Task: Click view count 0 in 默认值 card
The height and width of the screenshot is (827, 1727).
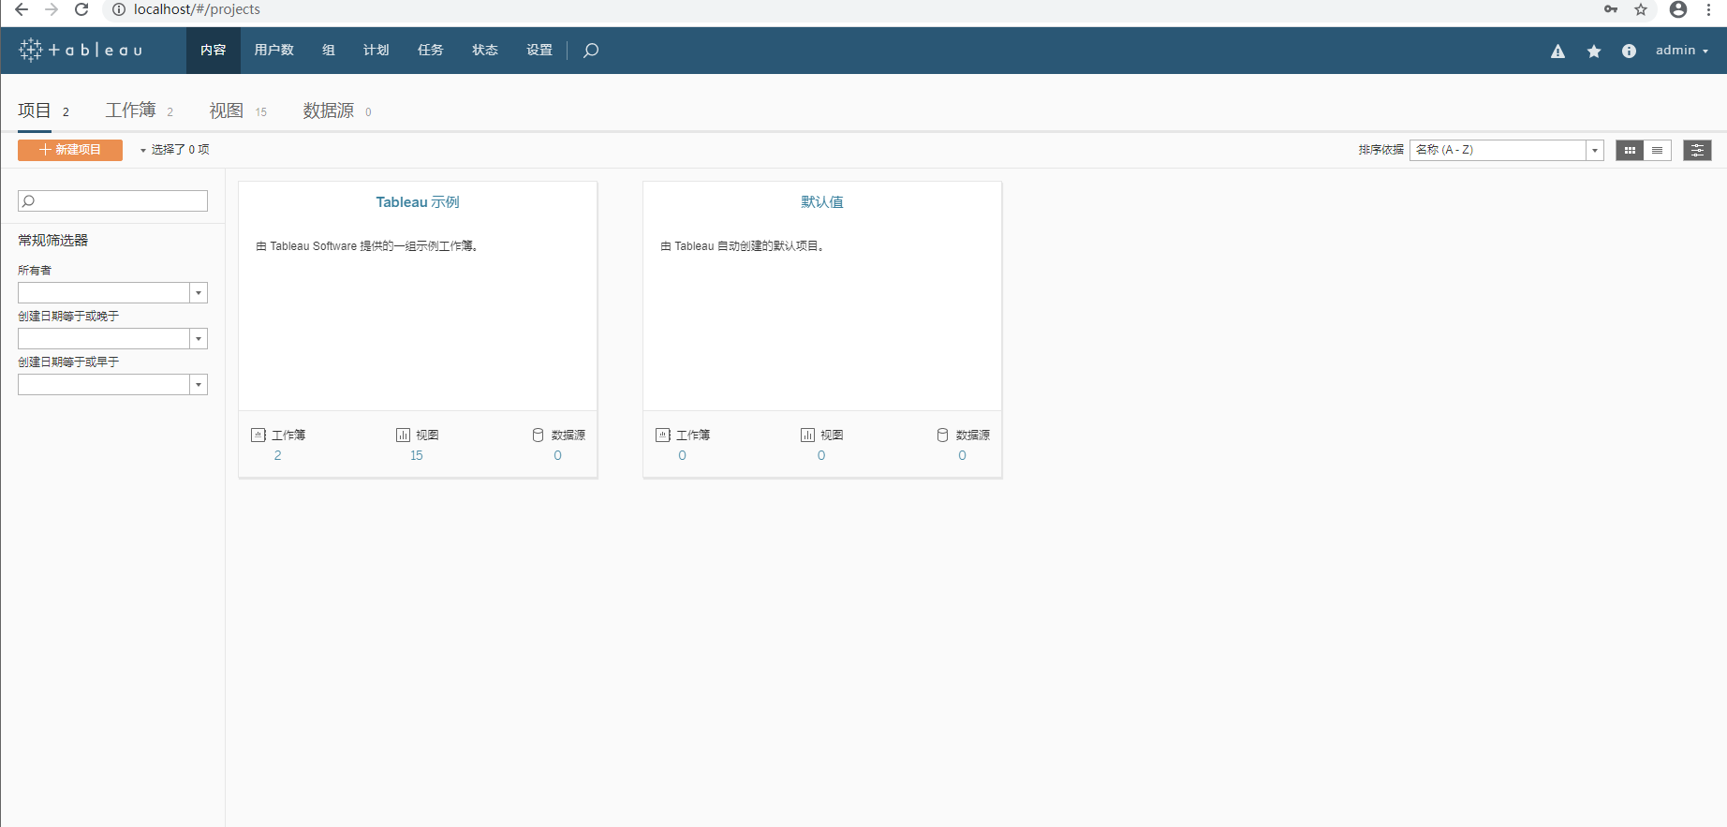Action: tap(821, 455)
